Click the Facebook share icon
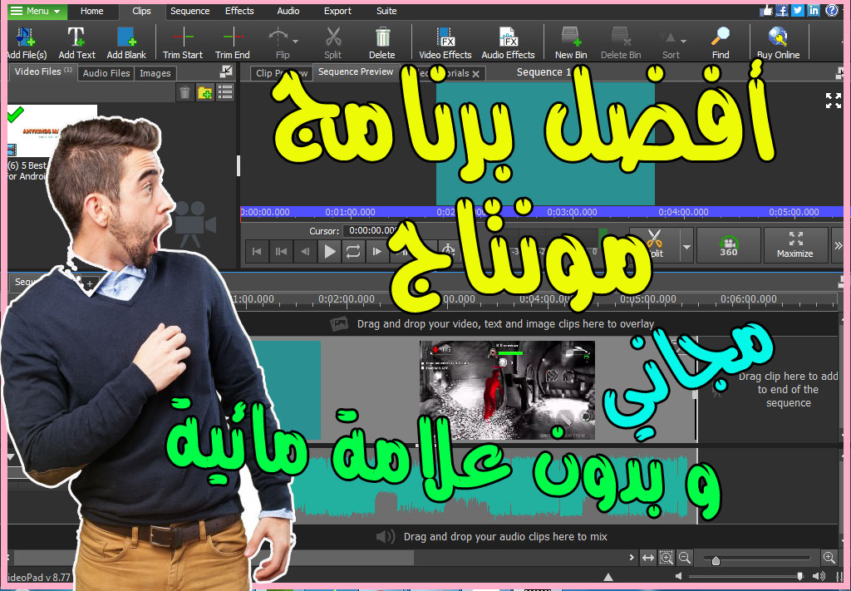This screenshot has width=851, height=591. pos(781,10)
